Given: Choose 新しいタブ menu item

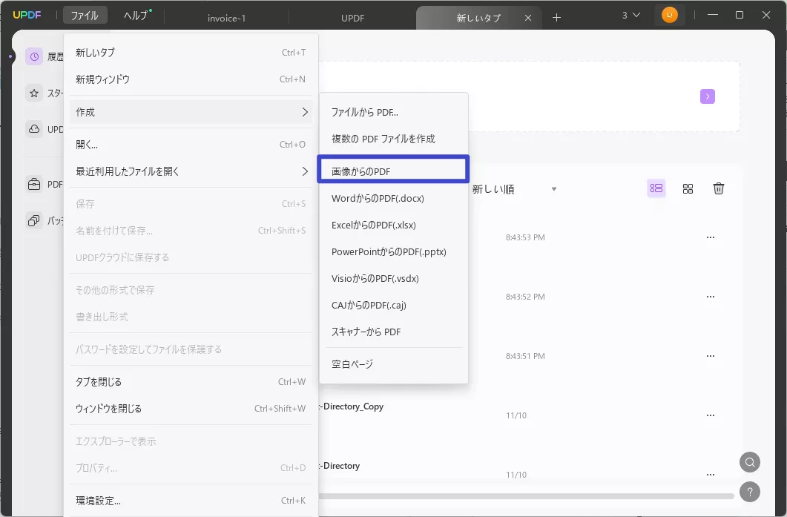Looking at the screenshot, I should pyautogui.click(x=191, y=52).
